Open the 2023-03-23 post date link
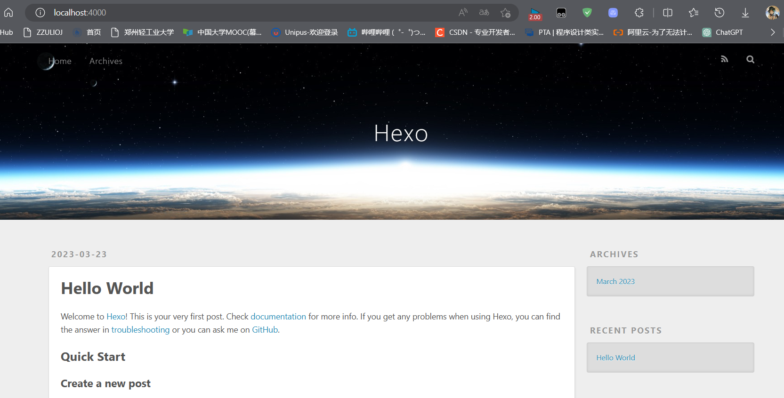The image size is (784, 398). (x=79, y=255)
